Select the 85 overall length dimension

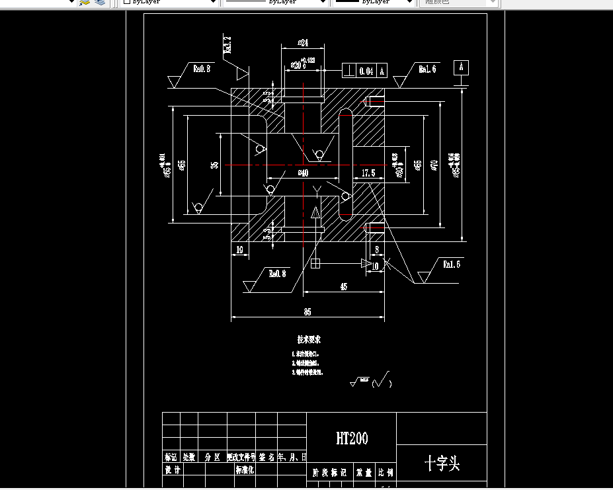coord(307,311)
